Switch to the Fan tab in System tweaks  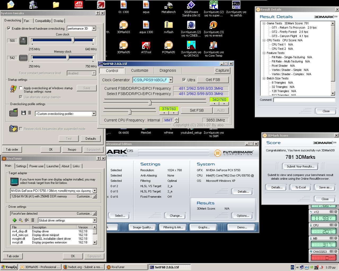coord(27,21)
